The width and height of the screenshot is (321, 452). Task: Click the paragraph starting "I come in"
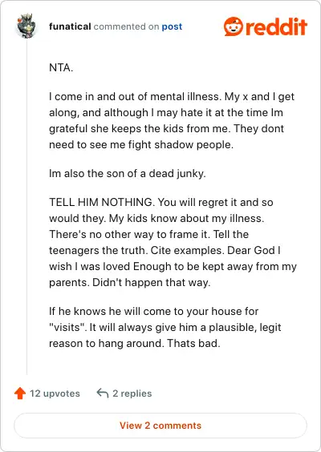[x=172, y=120]
